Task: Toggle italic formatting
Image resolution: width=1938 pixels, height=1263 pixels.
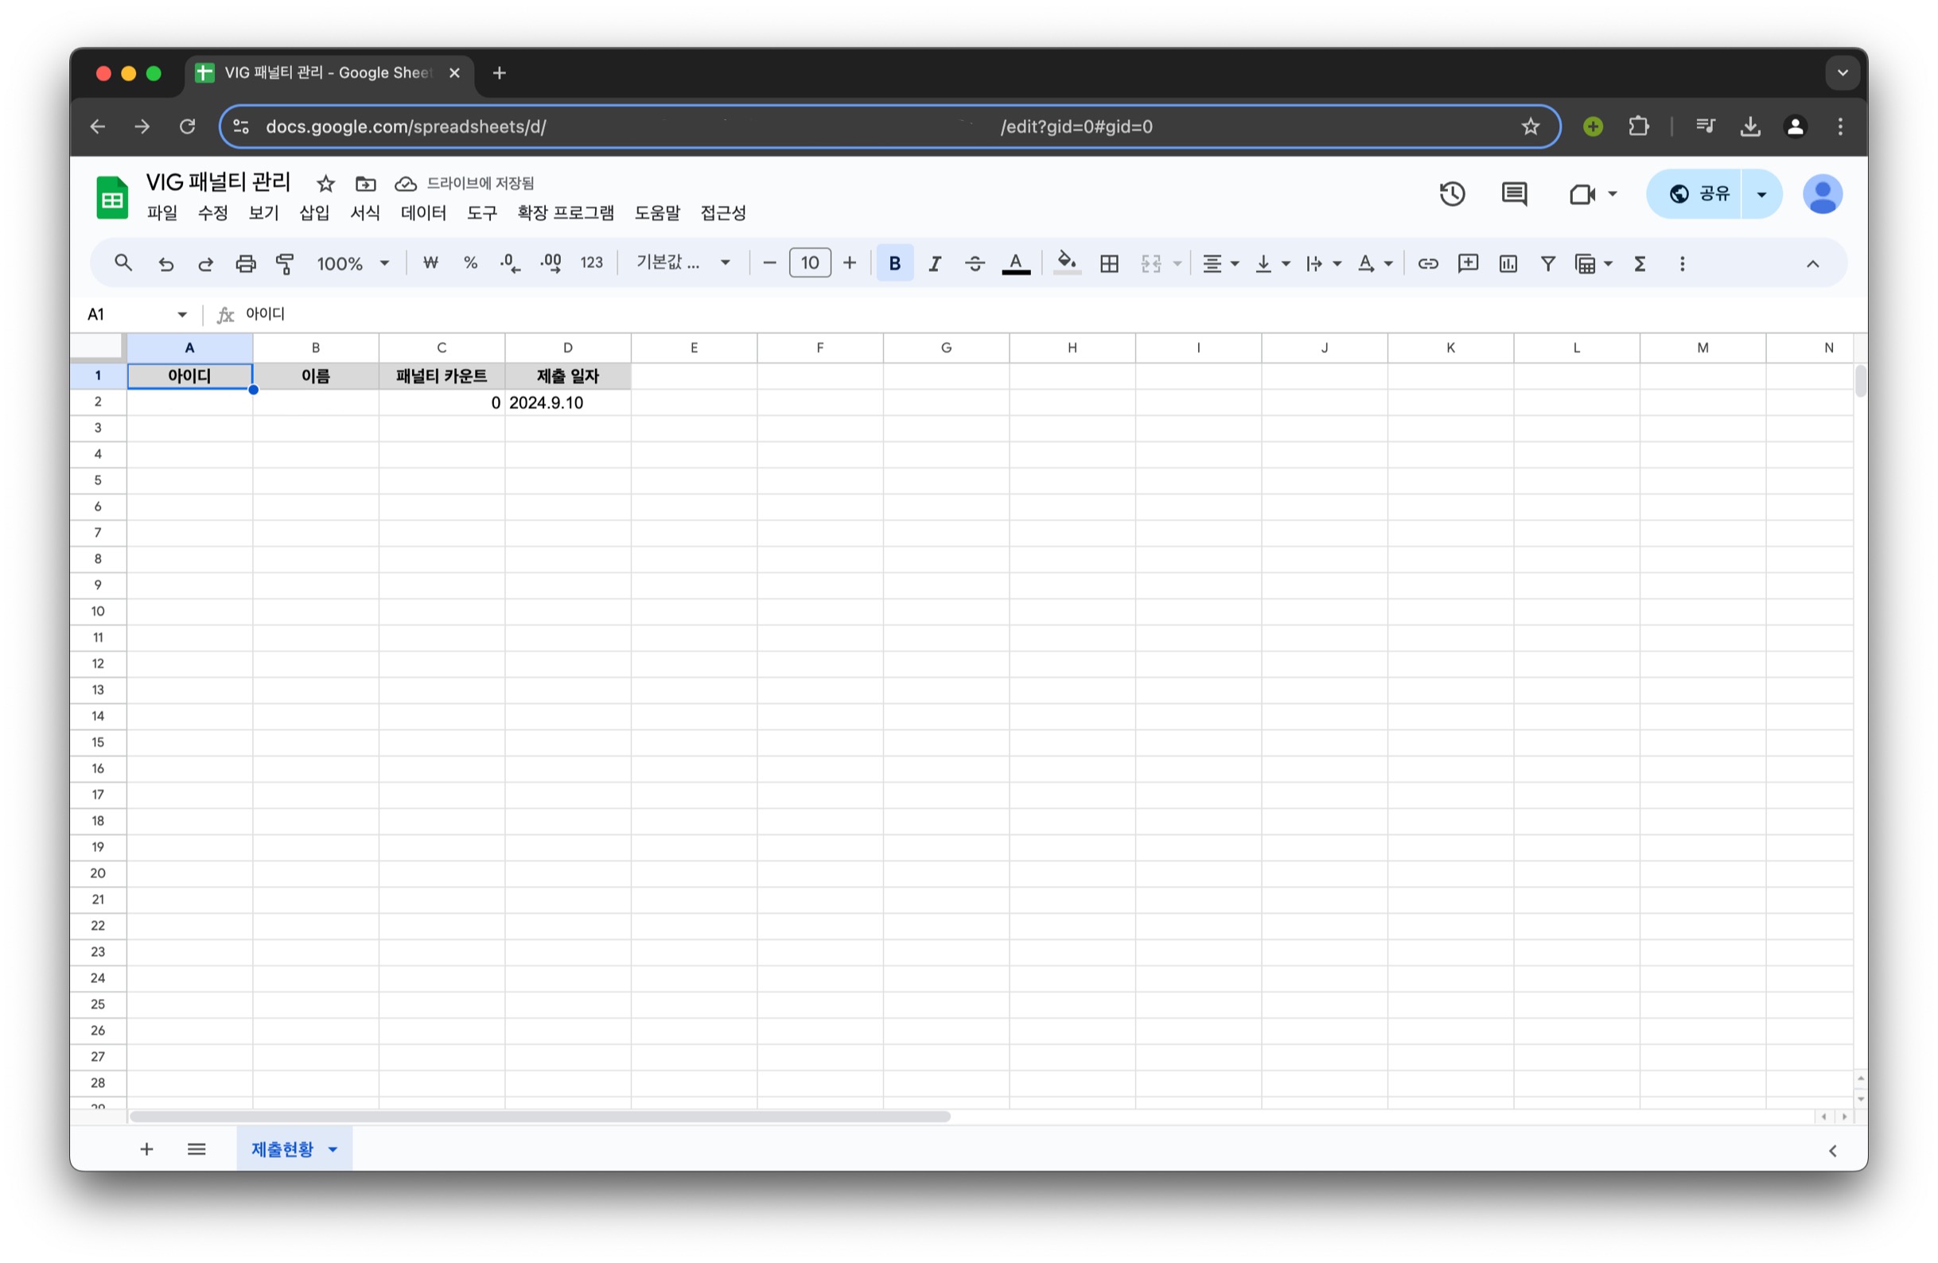Action: [x=935, y=264]
